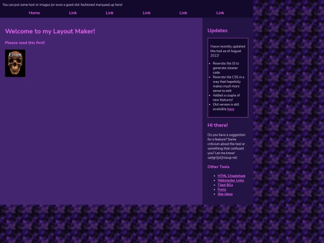Image resolution: width=324 pixels, height=243 pixels.
Task: Open the Webmaster Links link
Action: coord(230,181)
